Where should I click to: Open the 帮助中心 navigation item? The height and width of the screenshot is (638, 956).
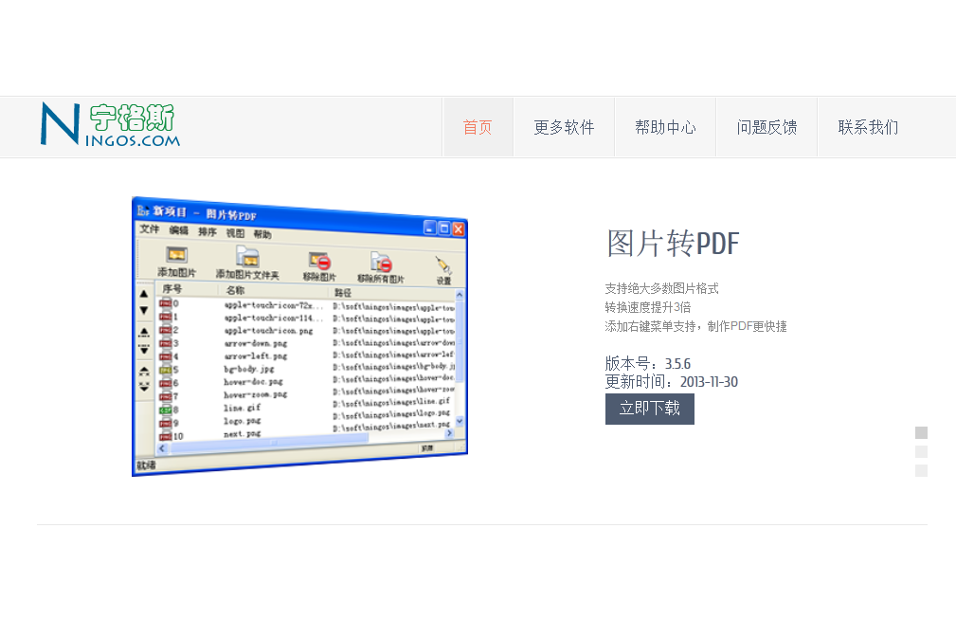pos(665,127)
